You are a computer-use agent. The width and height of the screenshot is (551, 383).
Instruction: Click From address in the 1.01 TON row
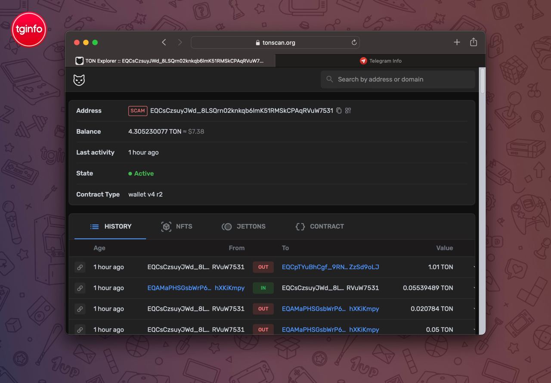[196, 267]
